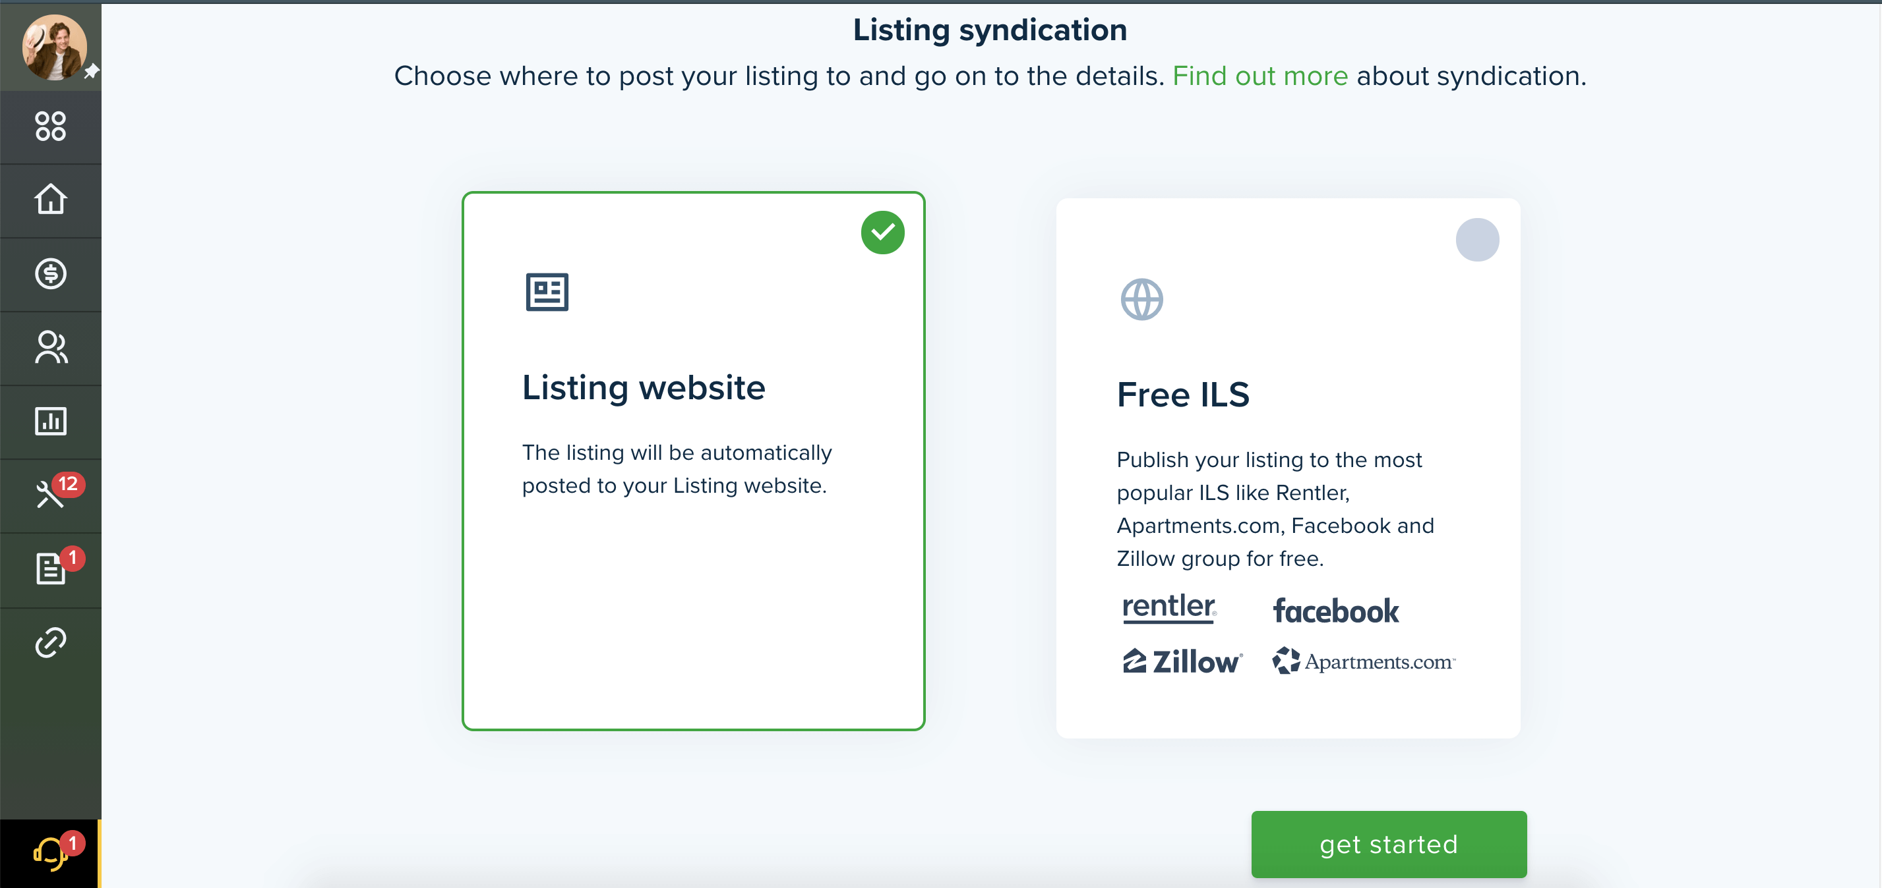Click the facebook logo

point(1335,611)
